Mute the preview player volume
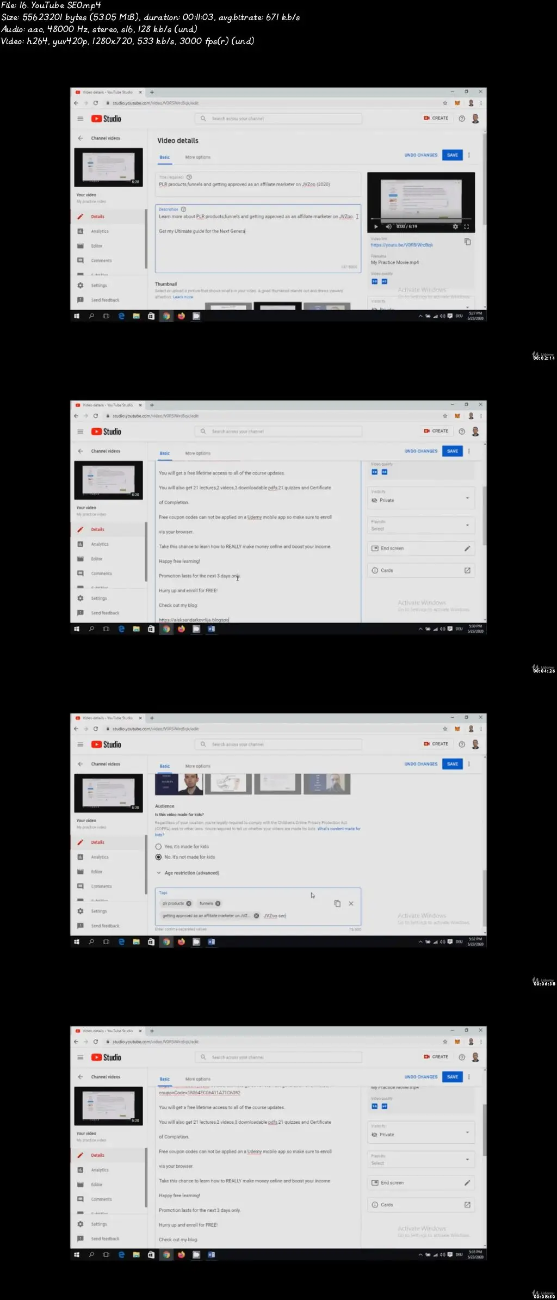The height and width of the screenshot is (1300, 557). tap(388, 226)
